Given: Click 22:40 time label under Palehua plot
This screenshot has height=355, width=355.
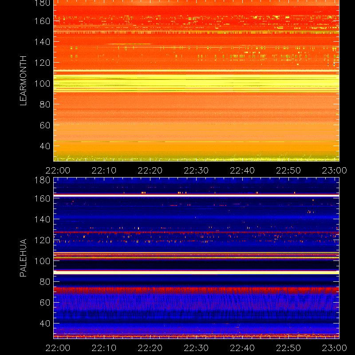Looking at the screenshot, I should 242,348.
